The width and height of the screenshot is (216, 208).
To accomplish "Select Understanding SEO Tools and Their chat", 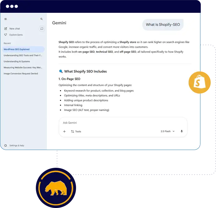I will tap(22, 55).
